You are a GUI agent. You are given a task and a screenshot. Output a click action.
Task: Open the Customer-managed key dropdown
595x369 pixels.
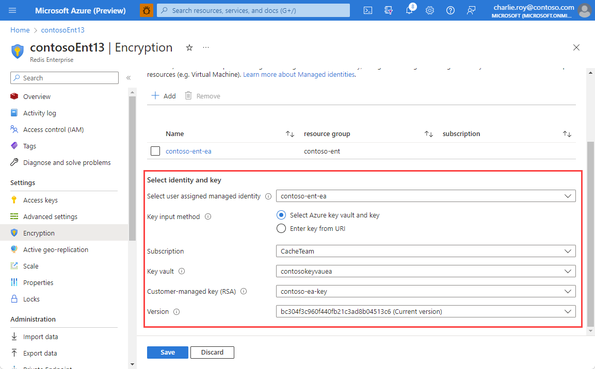(425, 291)
